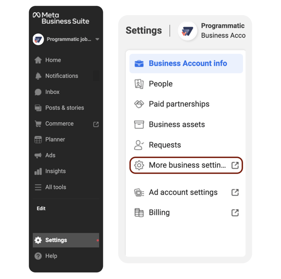Screen dimensions: 281x279
Task: Click the Meta Business Suite logo
Action: (x=61, y=18)
